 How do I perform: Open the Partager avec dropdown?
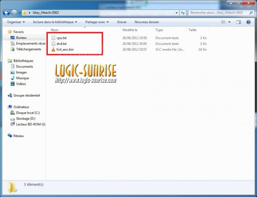tap(97, 22)
